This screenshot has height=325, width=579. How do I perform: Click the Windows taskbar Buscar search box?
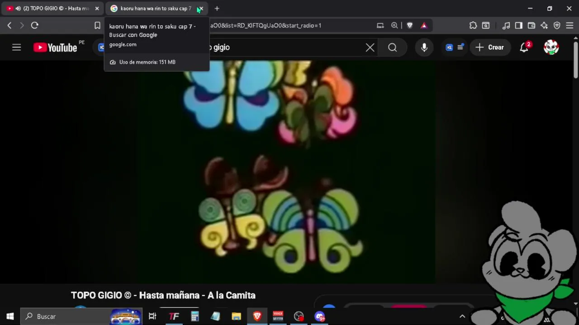coord(81,316)
